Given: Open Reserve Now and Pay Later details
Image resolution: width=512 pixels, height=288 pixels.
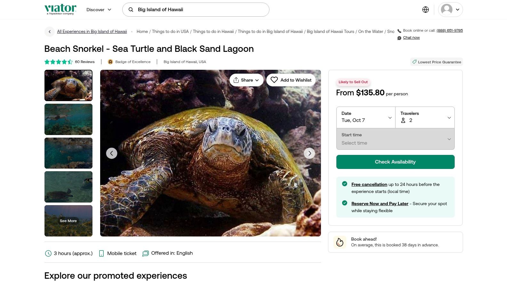Looking at the screenshot, I should (x=380, y=204).
